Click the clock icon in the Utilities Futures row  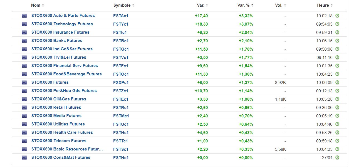point(337,124)
